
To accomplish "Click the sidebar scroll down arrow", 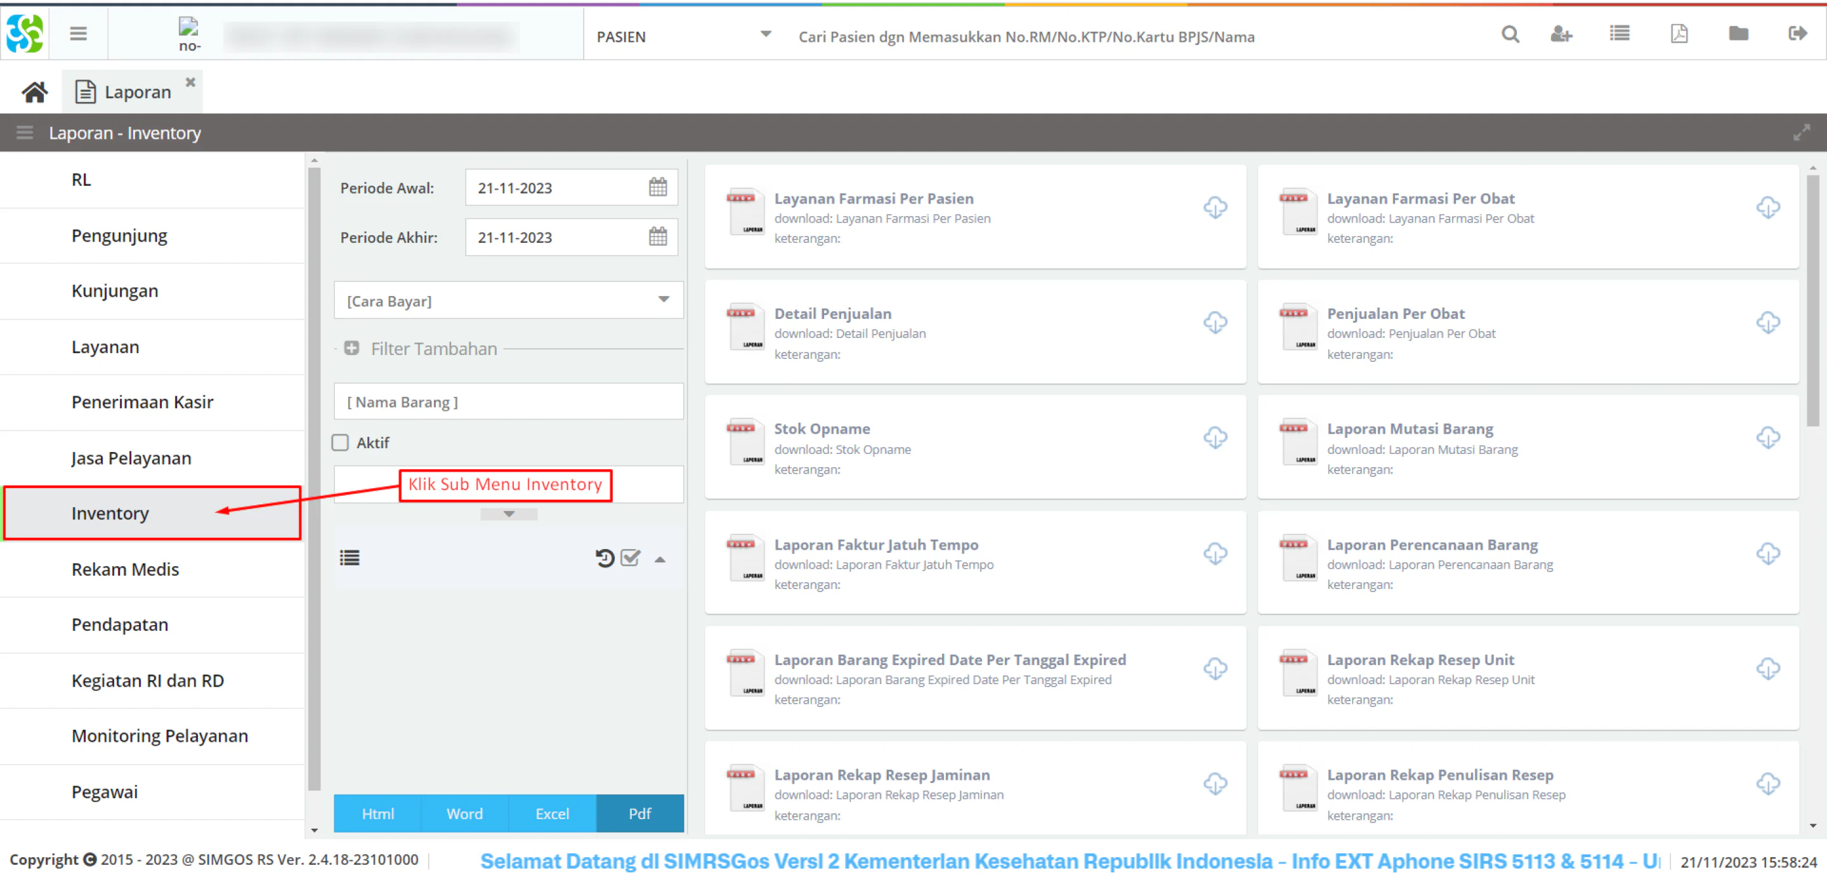I will (314, 830).
